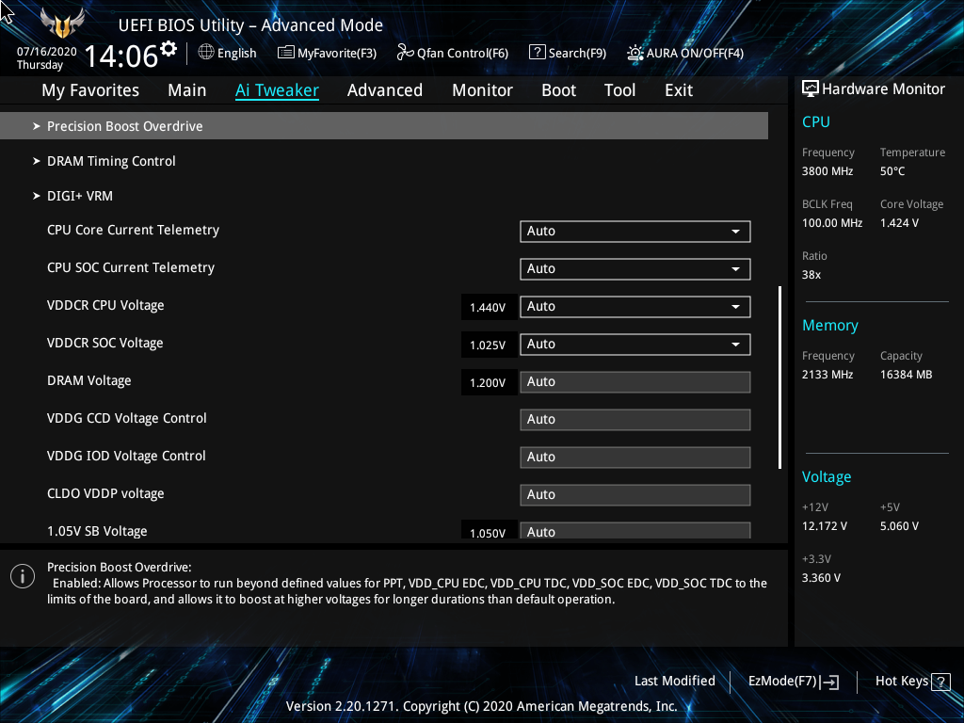Open the Advanced tab

pyautogui.click(x=385, y=90)
